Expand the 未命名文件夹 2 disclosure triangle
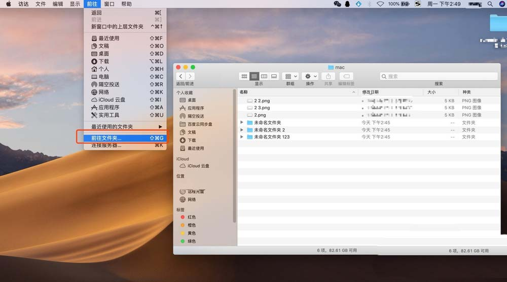 (x=242, y=130)
